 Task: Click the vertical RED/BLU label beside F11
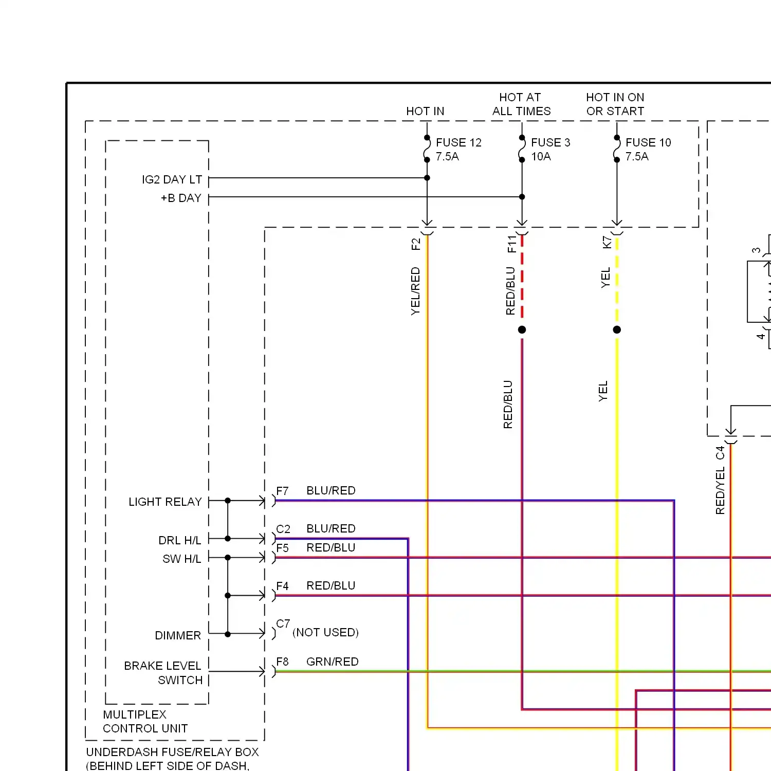click(x=510, y=291)
